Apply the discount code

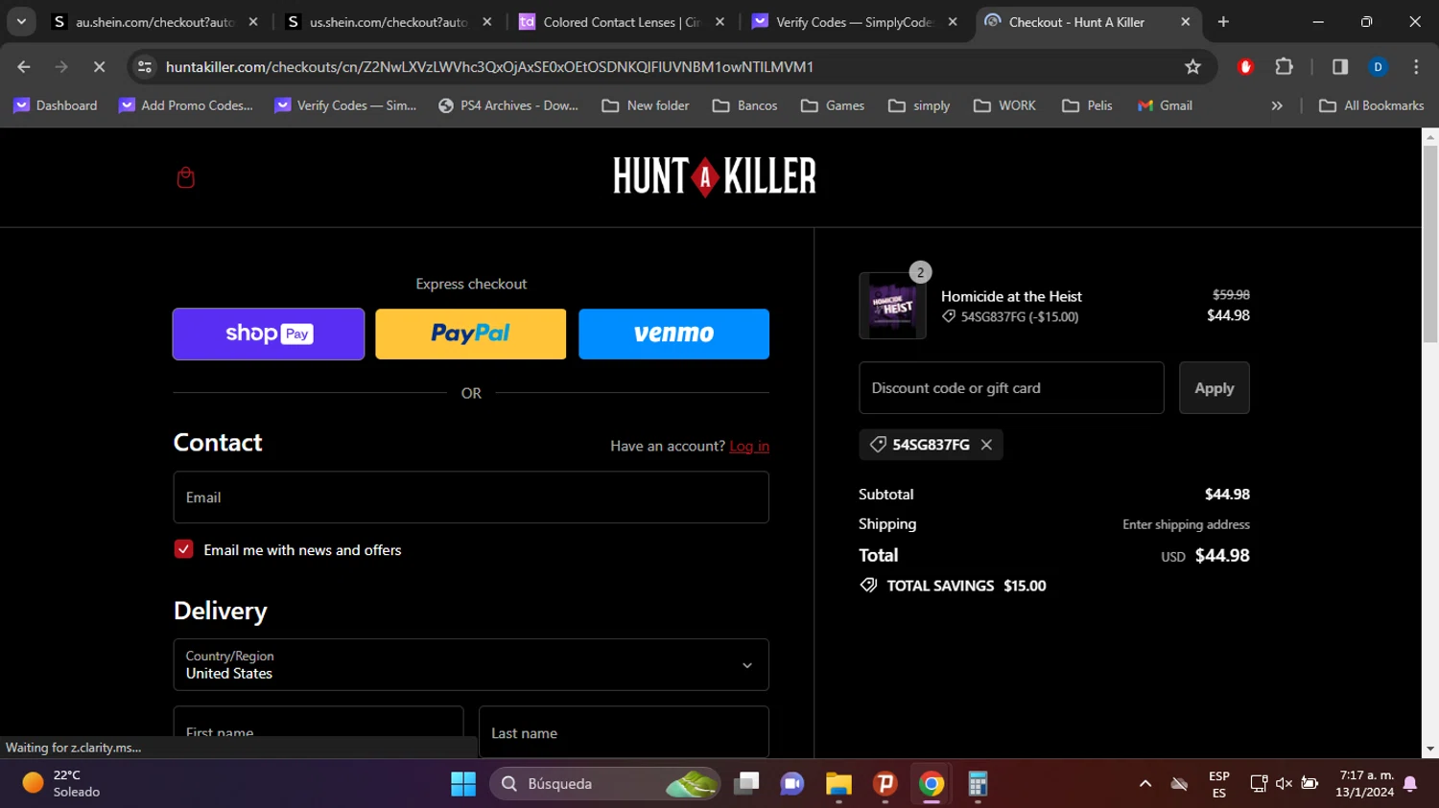(1215, 388)
